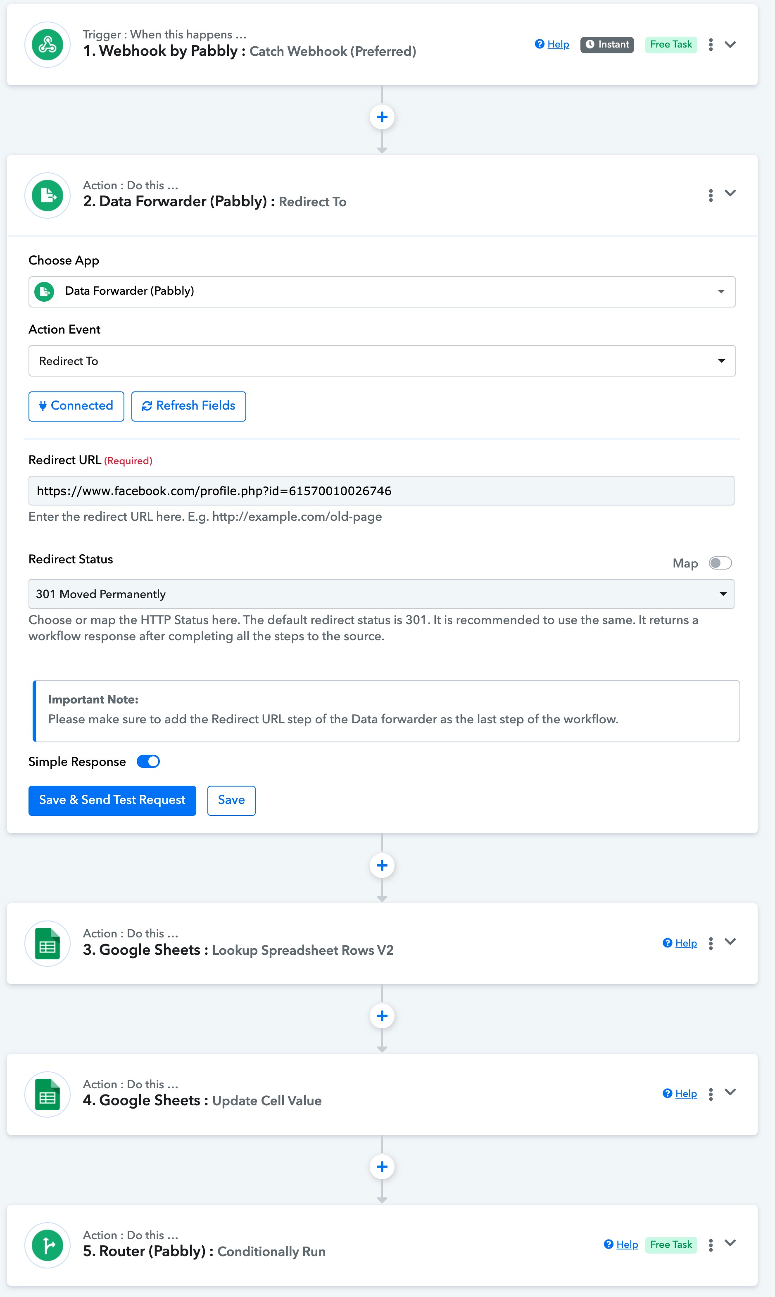This screenshot has height=1297, width=775.
Task: Click the Google Sheets Update Cell Value icon
Action: (48, 1094)
